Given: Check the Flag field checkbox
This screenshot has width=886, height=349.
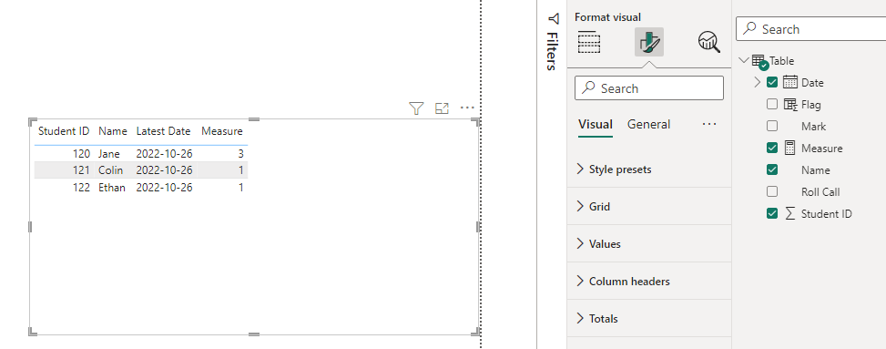Looking at the screenshot, I should pos(772,104).
